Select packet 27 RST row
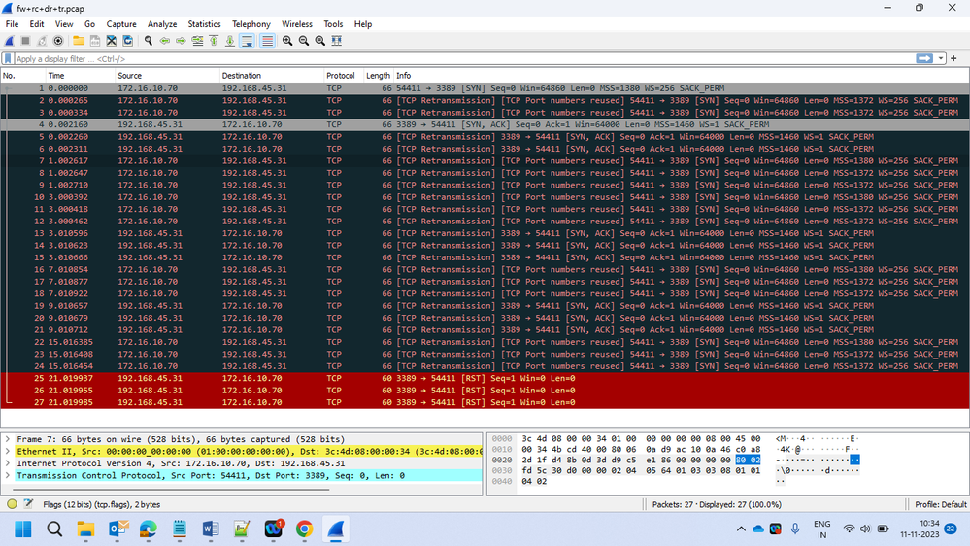 point(485,402)
